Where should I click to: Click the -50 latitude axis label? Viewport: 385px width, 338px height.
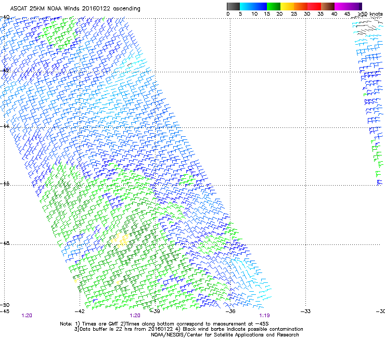click(5, 305)
